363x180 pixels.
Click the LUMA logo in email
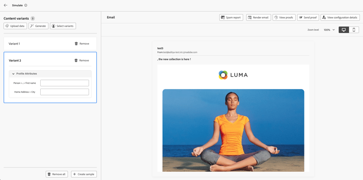pyautogui.click(x=233, y=75)
